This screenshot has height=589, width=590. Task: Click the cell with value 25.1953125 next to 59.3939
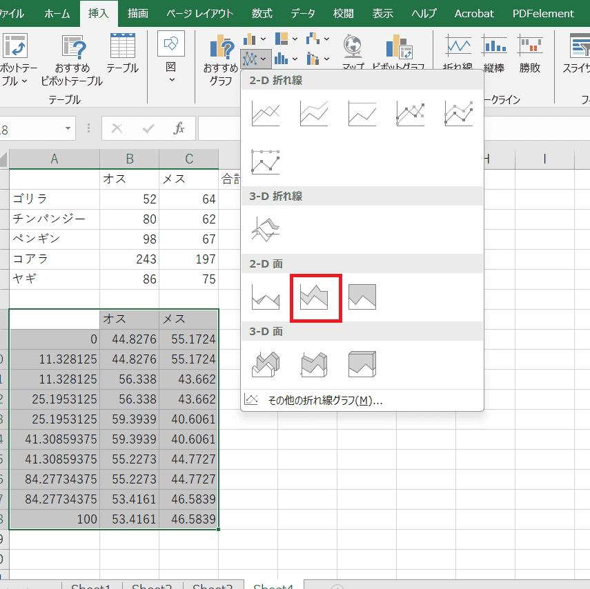[x=55, y=419]
